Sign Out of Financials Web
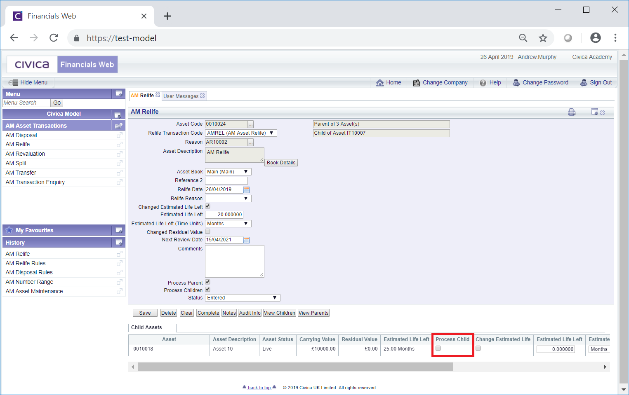This screenshot has width=629, height=395. point(596,82)
